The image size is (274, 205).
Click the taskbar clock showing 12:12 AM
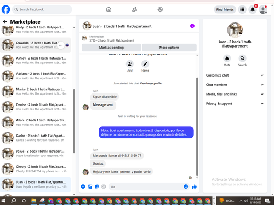pos(255,201)
